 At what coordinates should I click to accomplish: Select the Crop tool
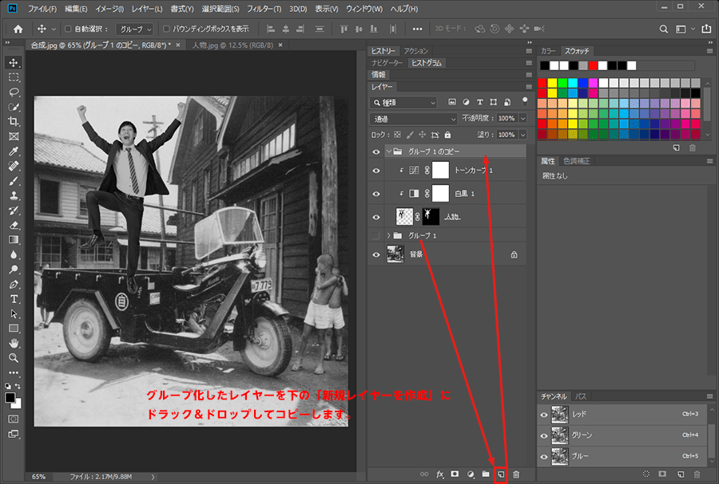(x=14, y=121)
